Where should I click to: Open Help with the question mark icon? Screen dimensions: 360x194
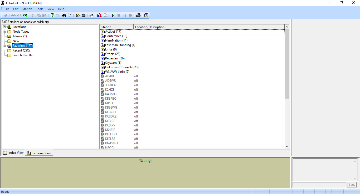point(146,16)
